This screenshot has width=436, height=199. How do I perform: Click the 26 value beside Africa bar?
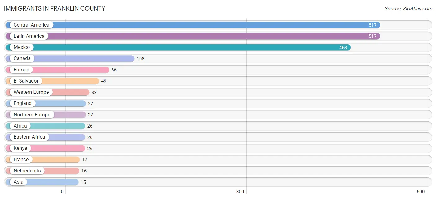tap(90, 126)
